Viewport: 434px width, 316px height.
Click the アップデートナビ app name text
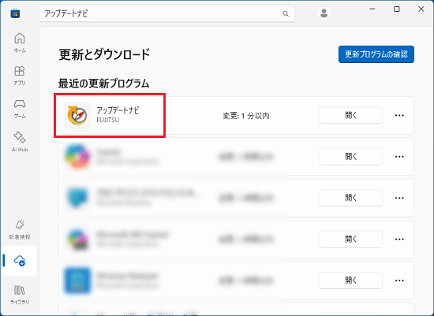coord(118,110)
